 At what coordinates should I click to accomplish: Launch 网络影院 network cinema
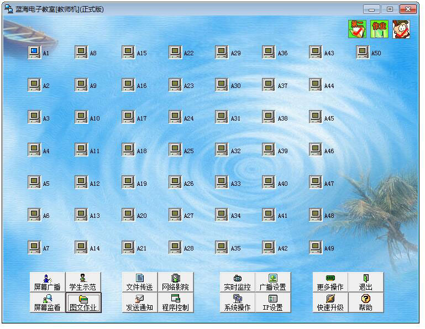(x=175, y=282)
